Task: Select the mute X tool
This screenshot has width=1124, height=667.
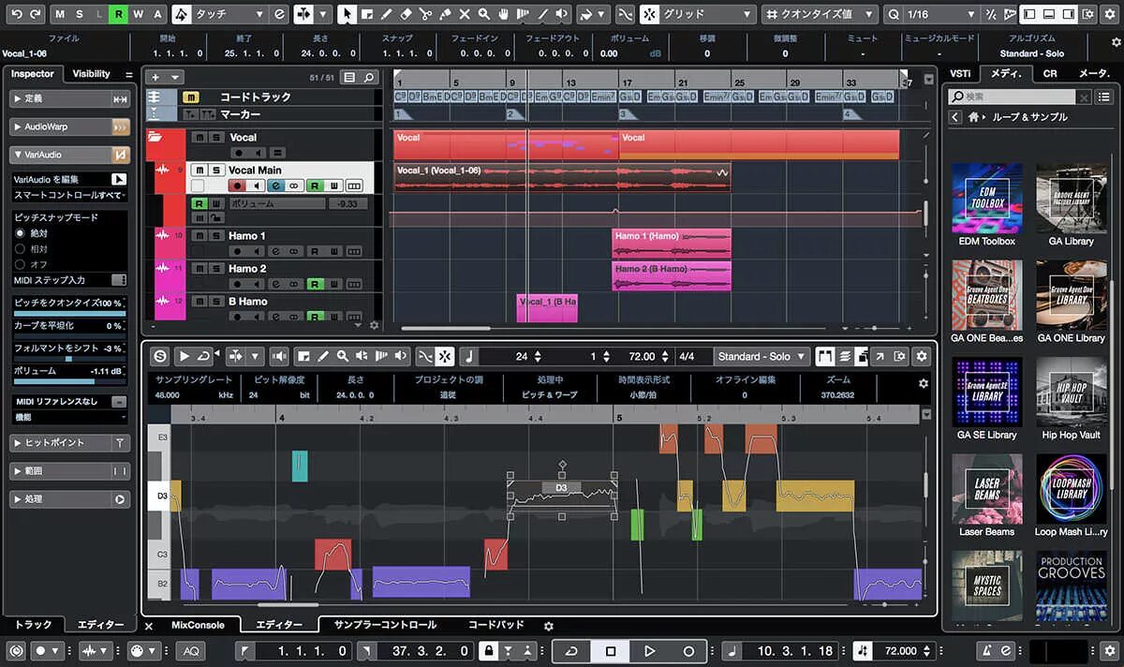Action: click(x=465, y=14)
